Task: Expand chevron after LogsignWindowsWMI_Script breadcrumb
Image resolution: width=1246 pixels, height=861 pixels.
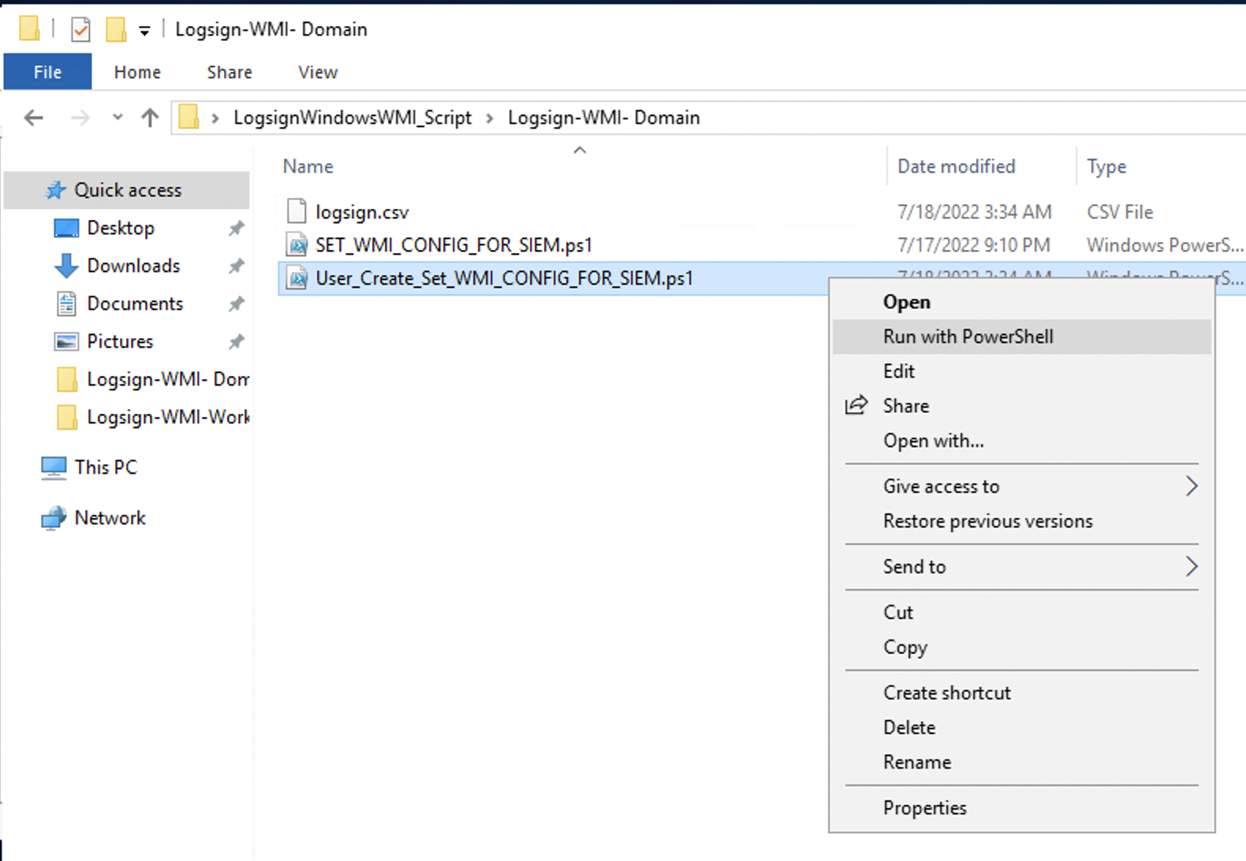Action: click(490, 118)
